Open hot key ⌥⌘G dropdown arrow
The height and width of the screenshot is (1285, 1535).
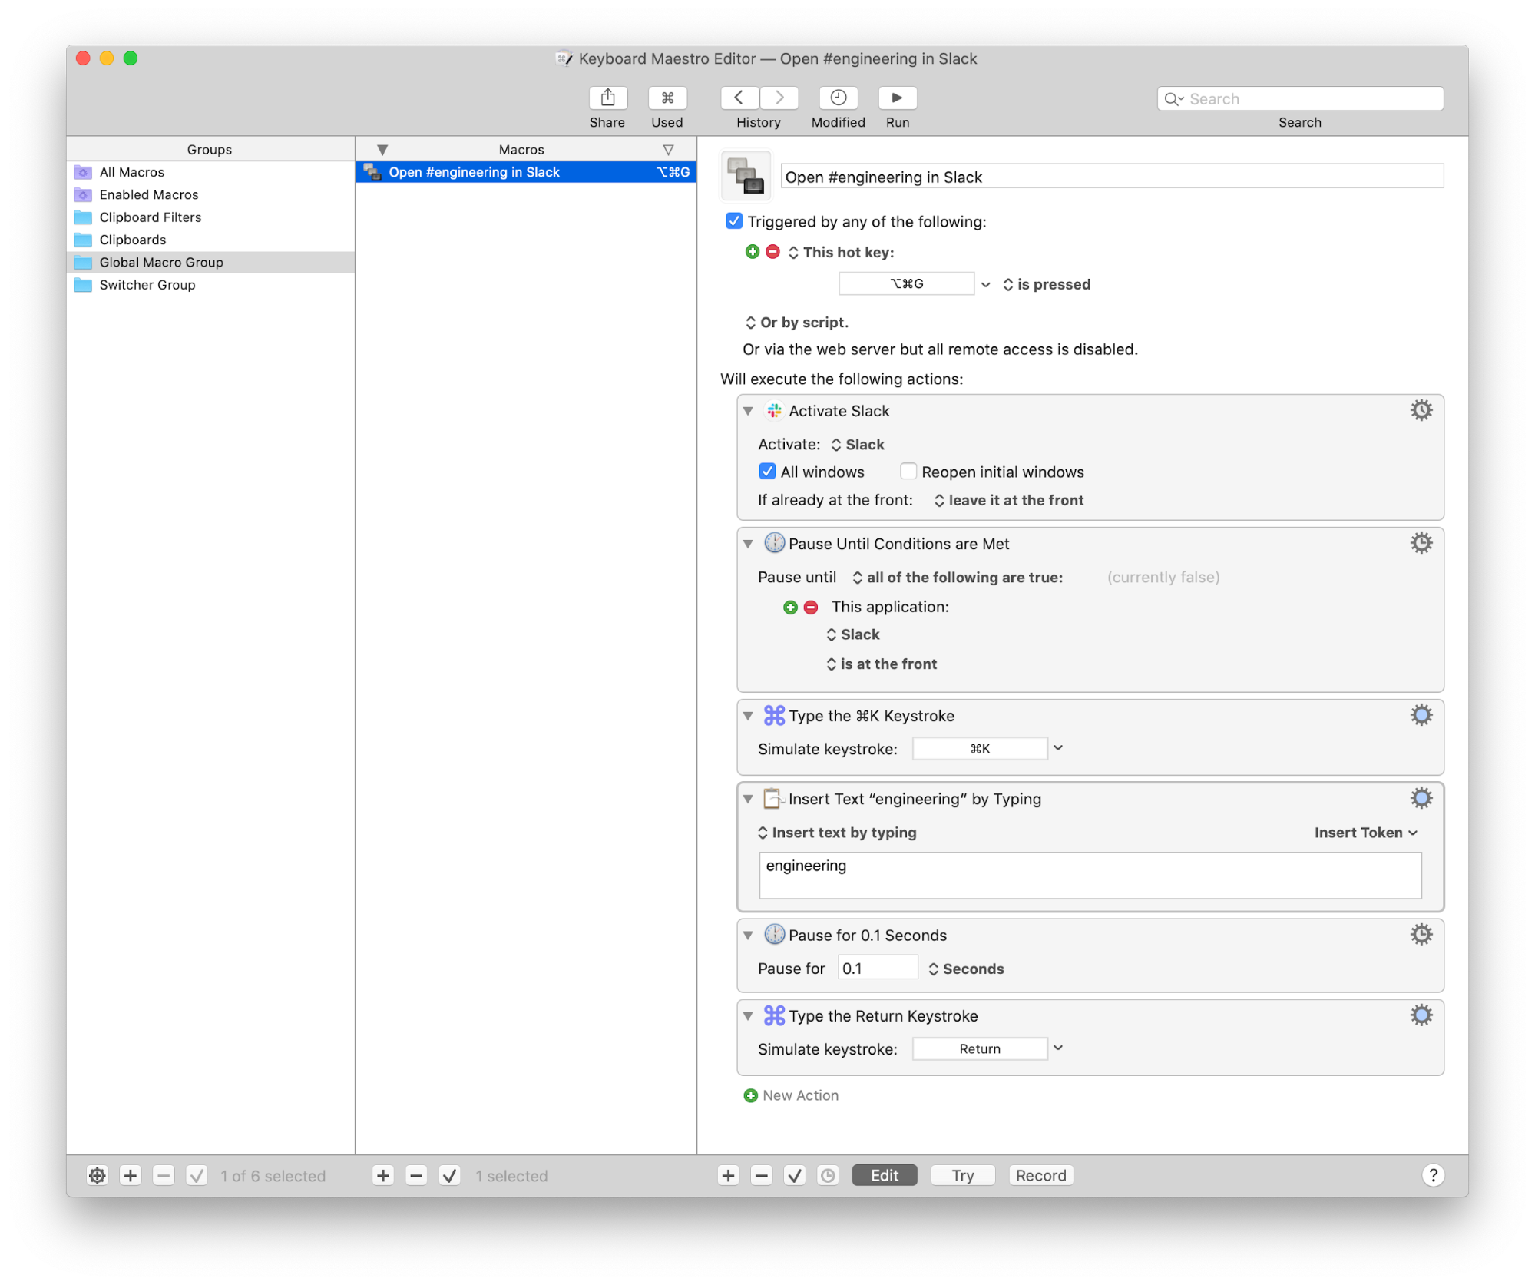(x=986, y=285)
